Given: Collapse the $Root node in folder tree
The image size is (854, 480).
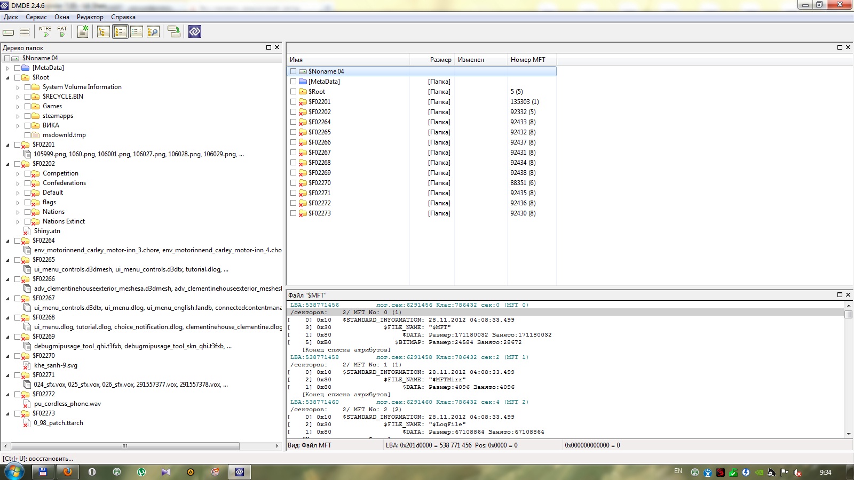Looking at the screenshot, I should point(7,78).
